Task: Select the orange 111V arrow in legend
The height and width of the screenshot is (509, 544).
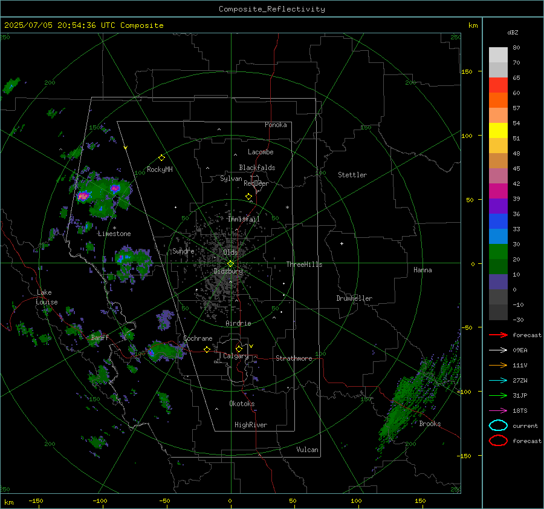Action: [x=498, y=365]
